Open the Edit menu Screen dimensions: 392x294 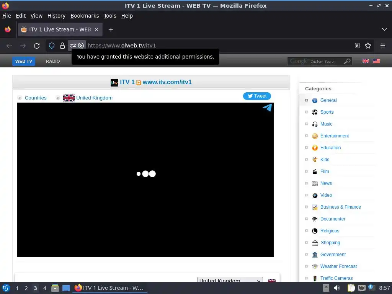[x=21, y=16]
